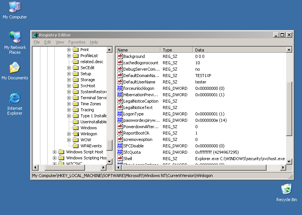302x215 pixels.
Task: Select the Recycle Bin desktop icon
Action: (x=287, y=192)
